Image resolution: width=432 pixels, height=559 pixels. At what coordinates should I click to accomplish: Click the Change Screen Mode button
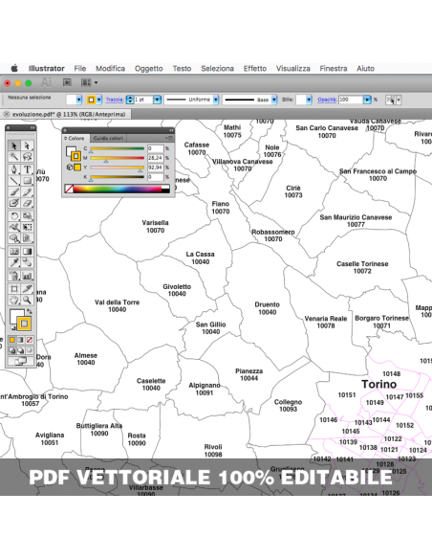20,361
